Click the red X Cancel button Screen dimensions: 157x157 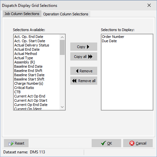(x=138, y=143)
